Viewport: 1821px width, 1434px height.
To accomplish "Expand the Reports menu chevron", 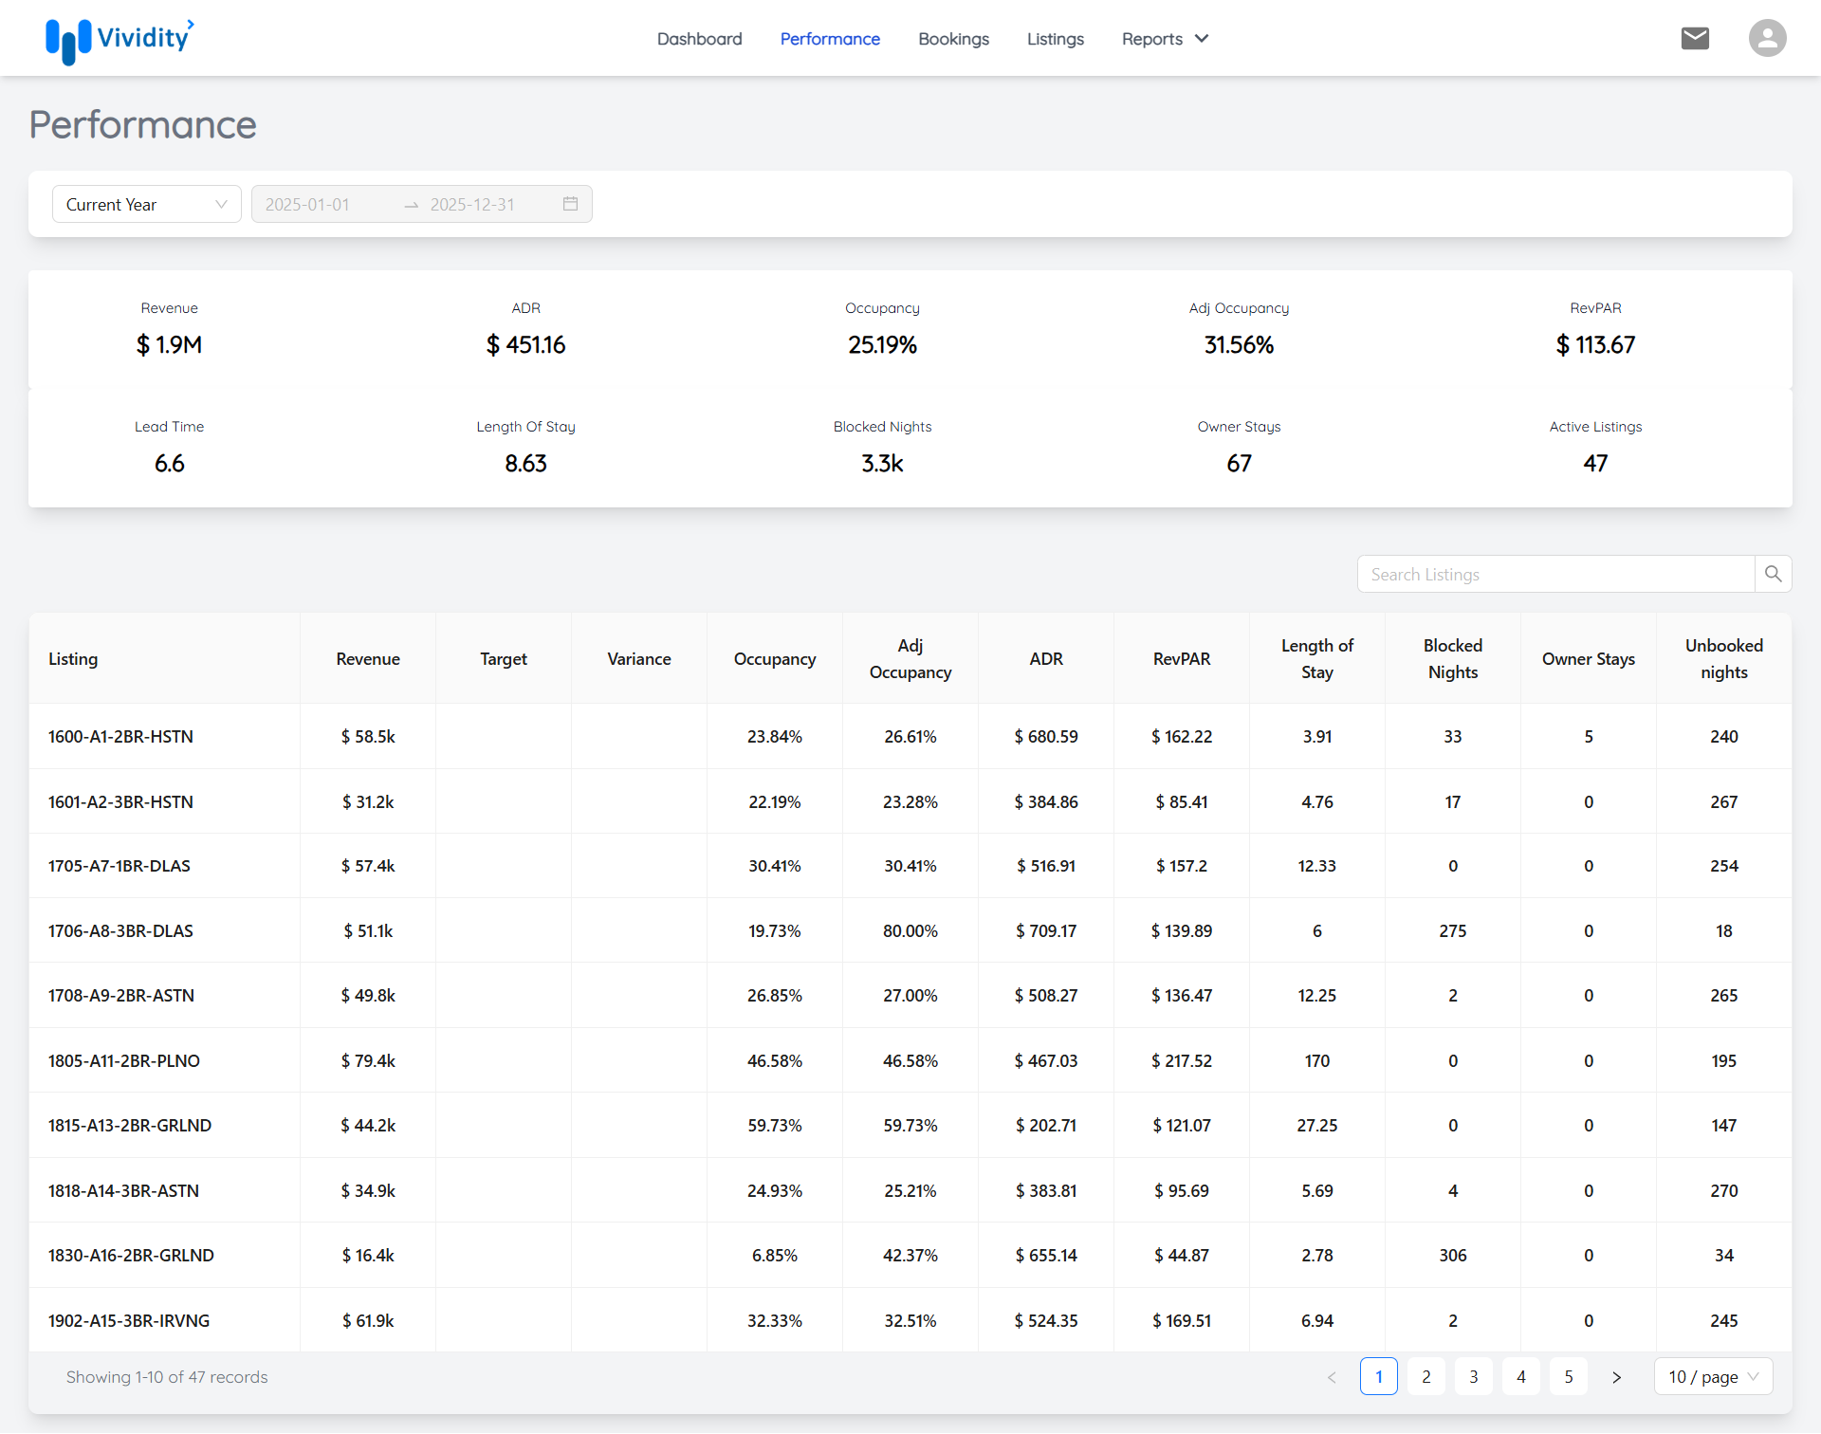I will click(x=1202, y=39).
